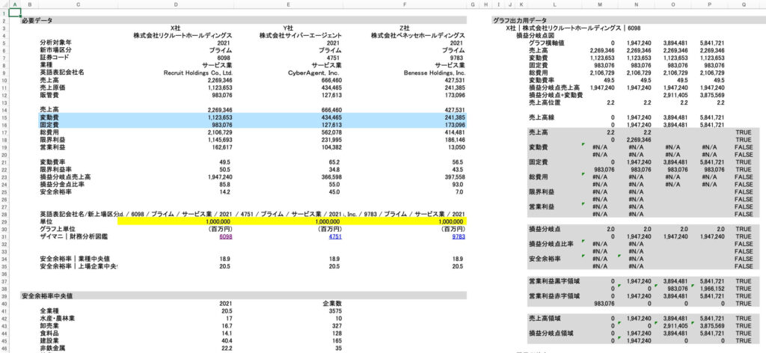Select column Q header
The image size is (766, 353).
pyautogui.click(x=743, y=4)
